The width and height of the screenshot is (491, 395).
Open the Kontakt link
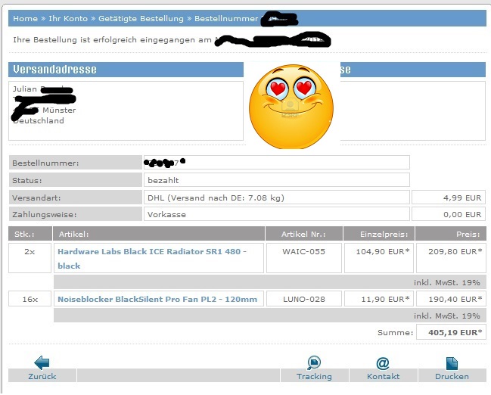point(384,376)
